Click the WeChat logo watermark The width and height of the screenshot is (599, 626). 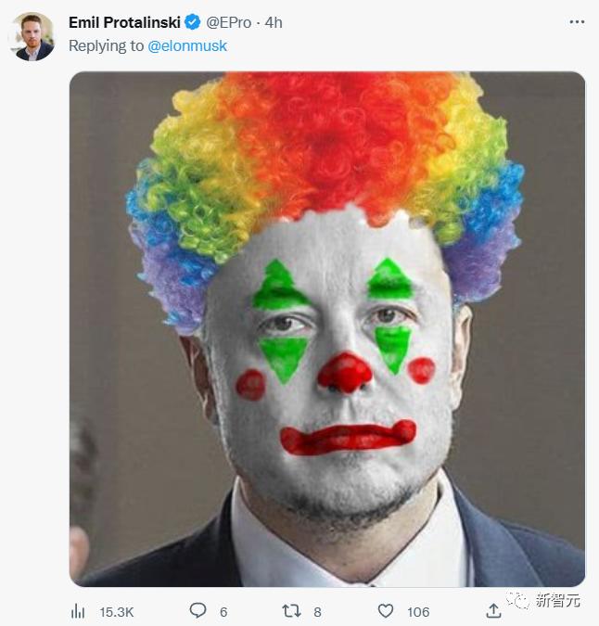click(519, 601)
